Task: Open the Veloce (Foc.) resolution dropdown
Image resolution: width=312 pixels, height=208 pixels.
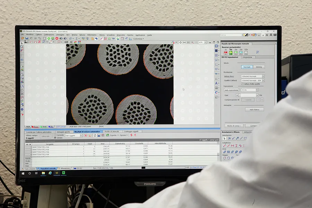Action: coord(263,76)
